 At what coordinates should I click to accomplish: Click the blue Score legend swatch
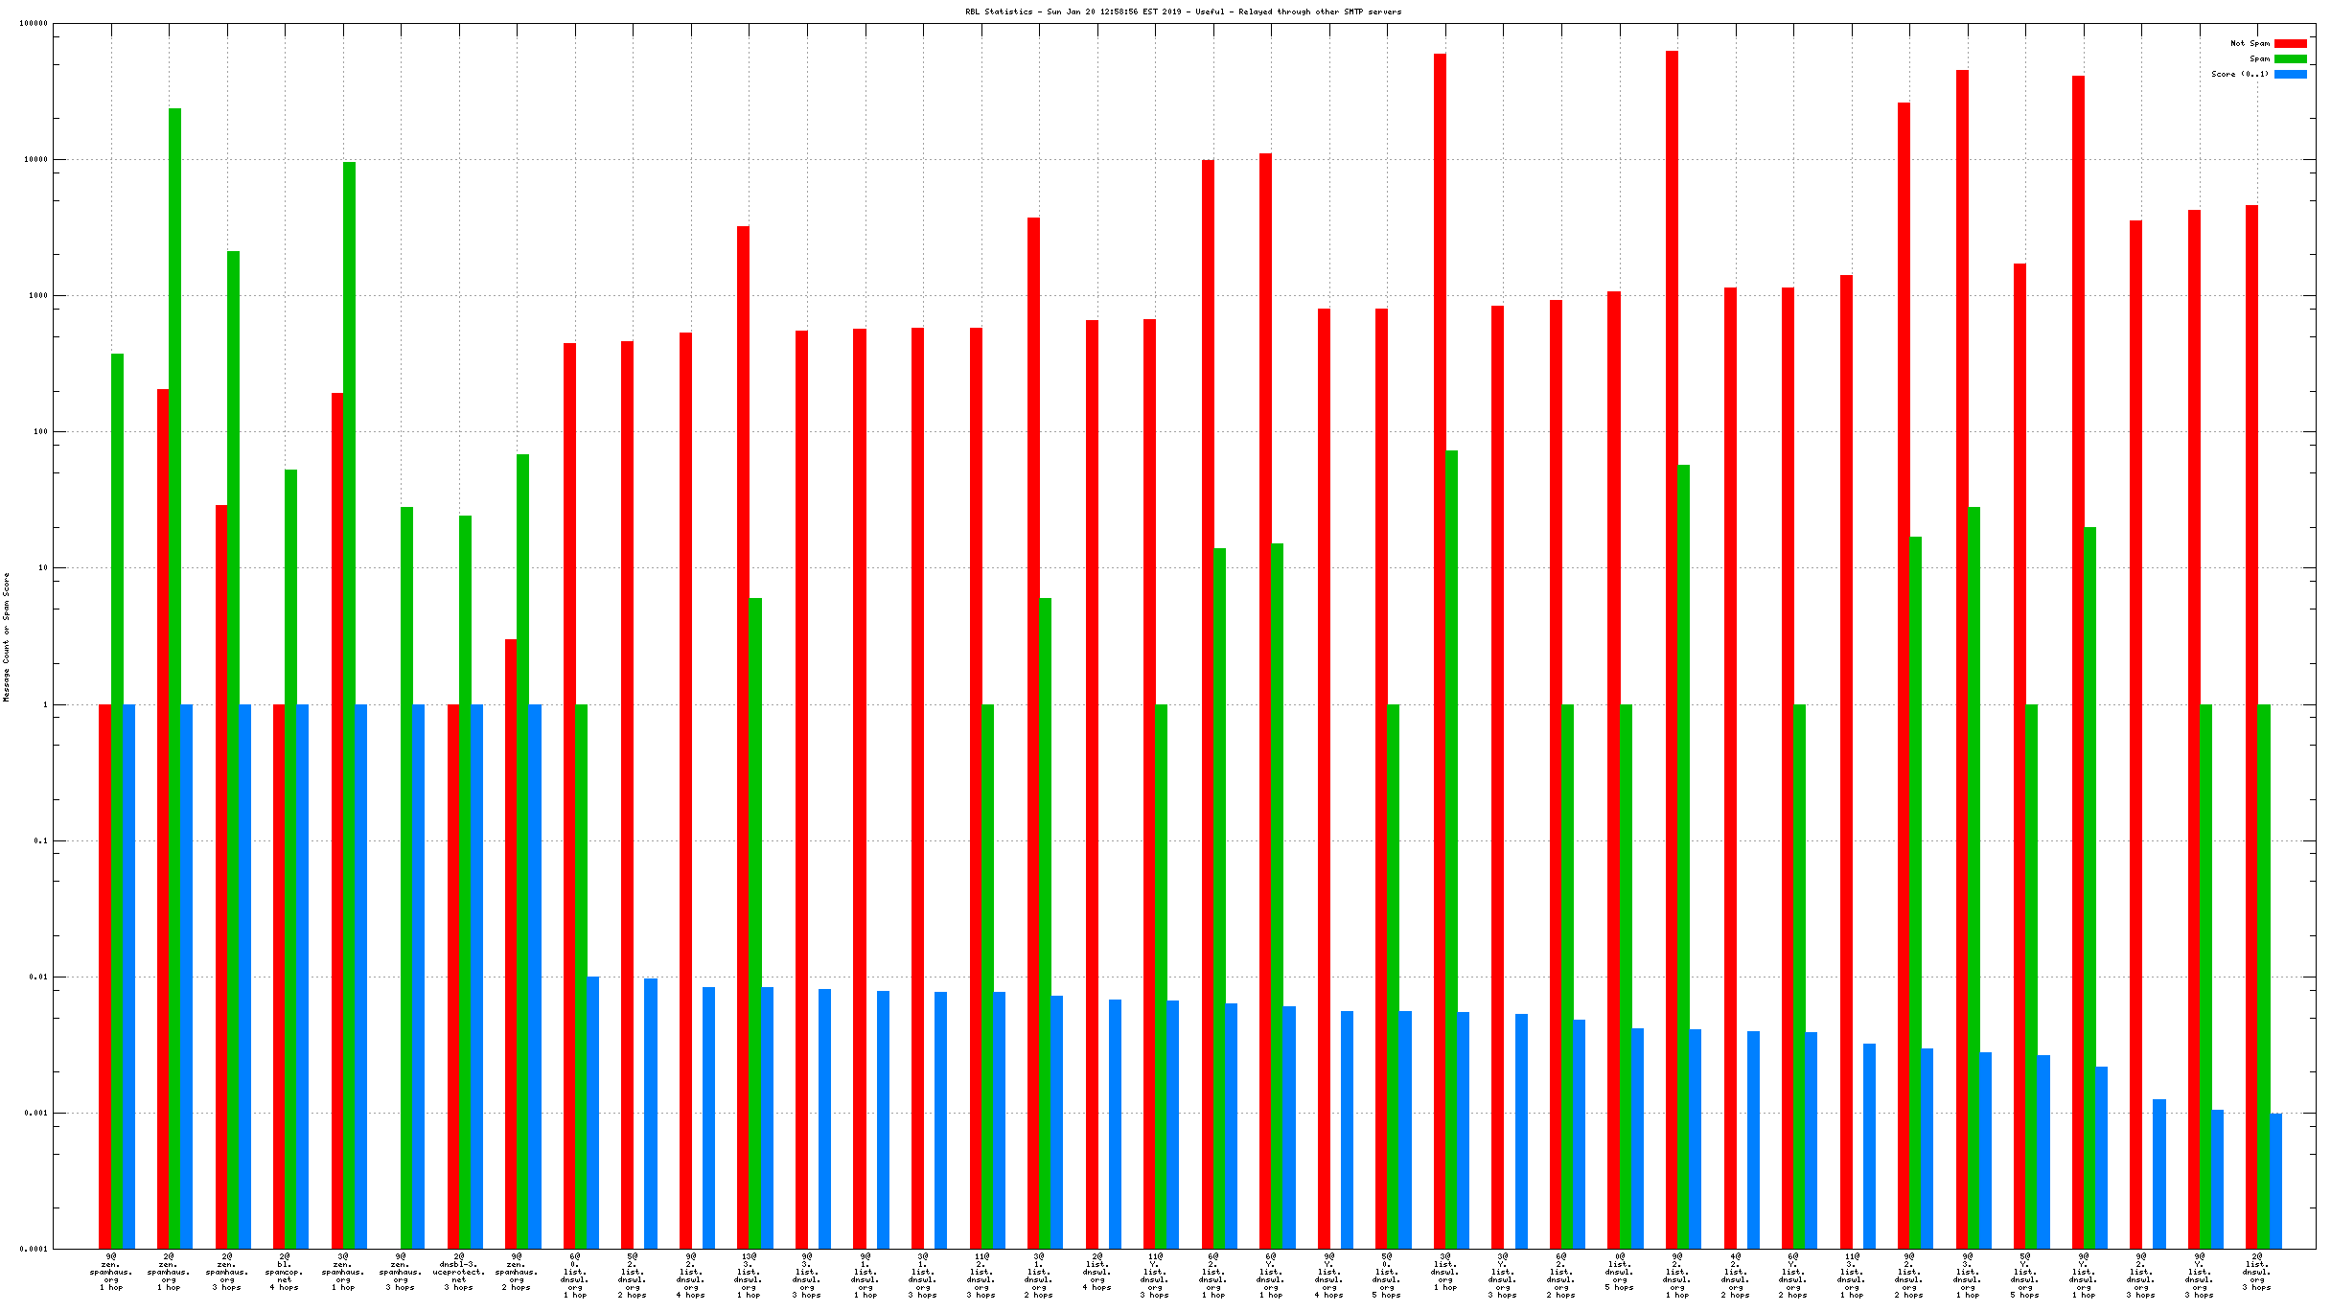(x=2290, y=74)
